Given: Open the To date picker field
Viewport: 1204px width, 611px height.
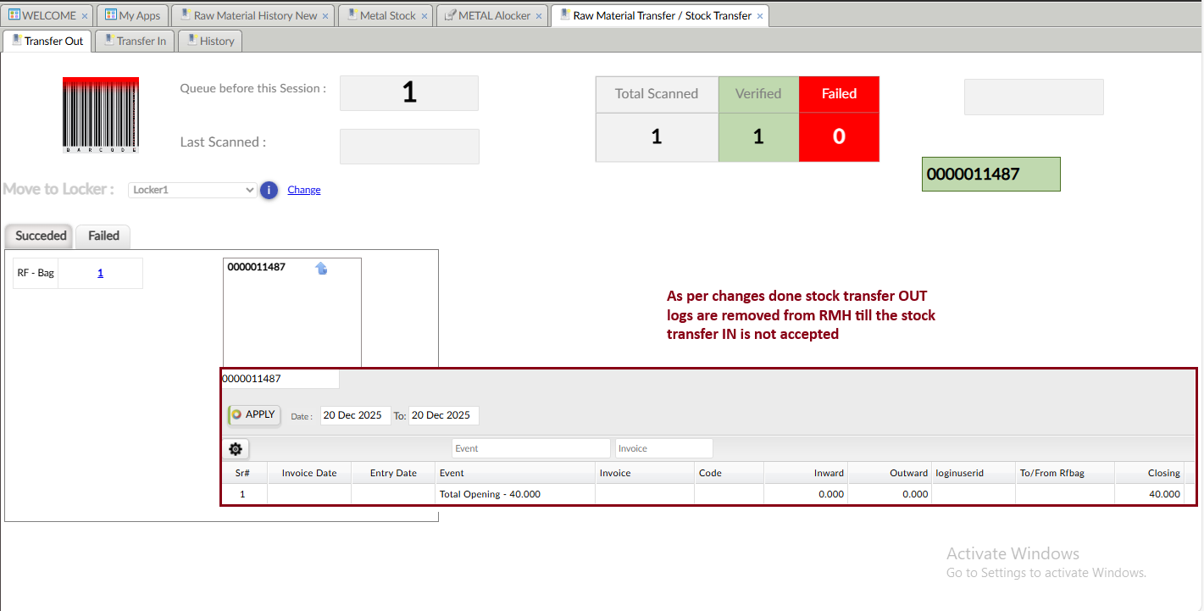Looking at the screenshot, I should point(443,415).
